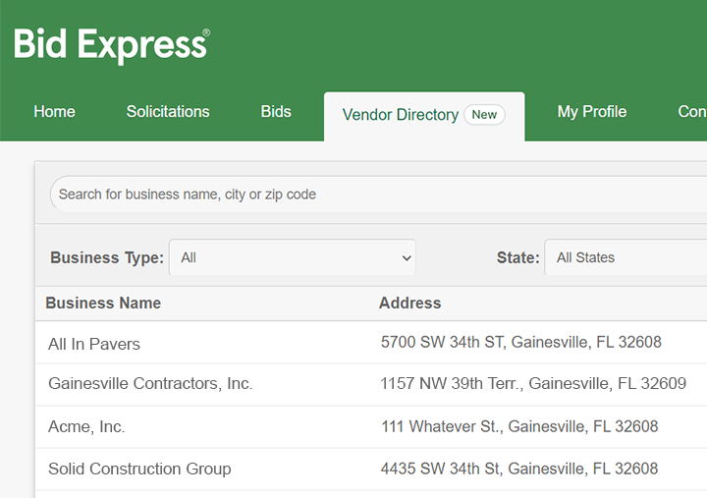The height and width of the screenshot is (498, 707).
Task: Open the Home tab
Action: pos(54,112)
